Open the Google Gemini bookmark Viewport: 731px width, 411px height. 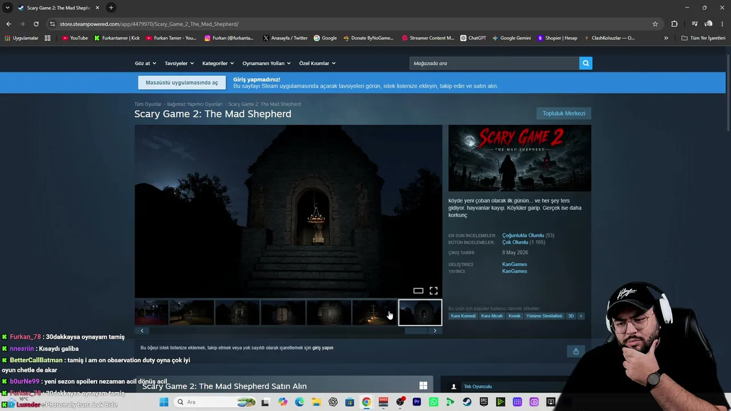click(x=512, y=38)
